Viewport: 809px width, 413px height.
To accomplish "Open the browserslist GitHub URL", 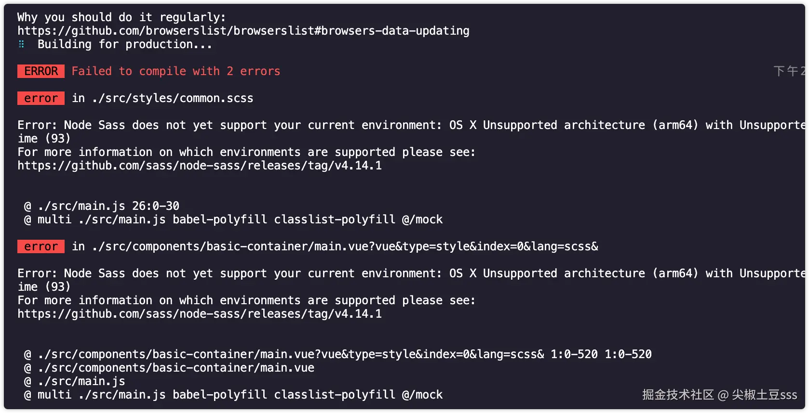I will 243,31.
